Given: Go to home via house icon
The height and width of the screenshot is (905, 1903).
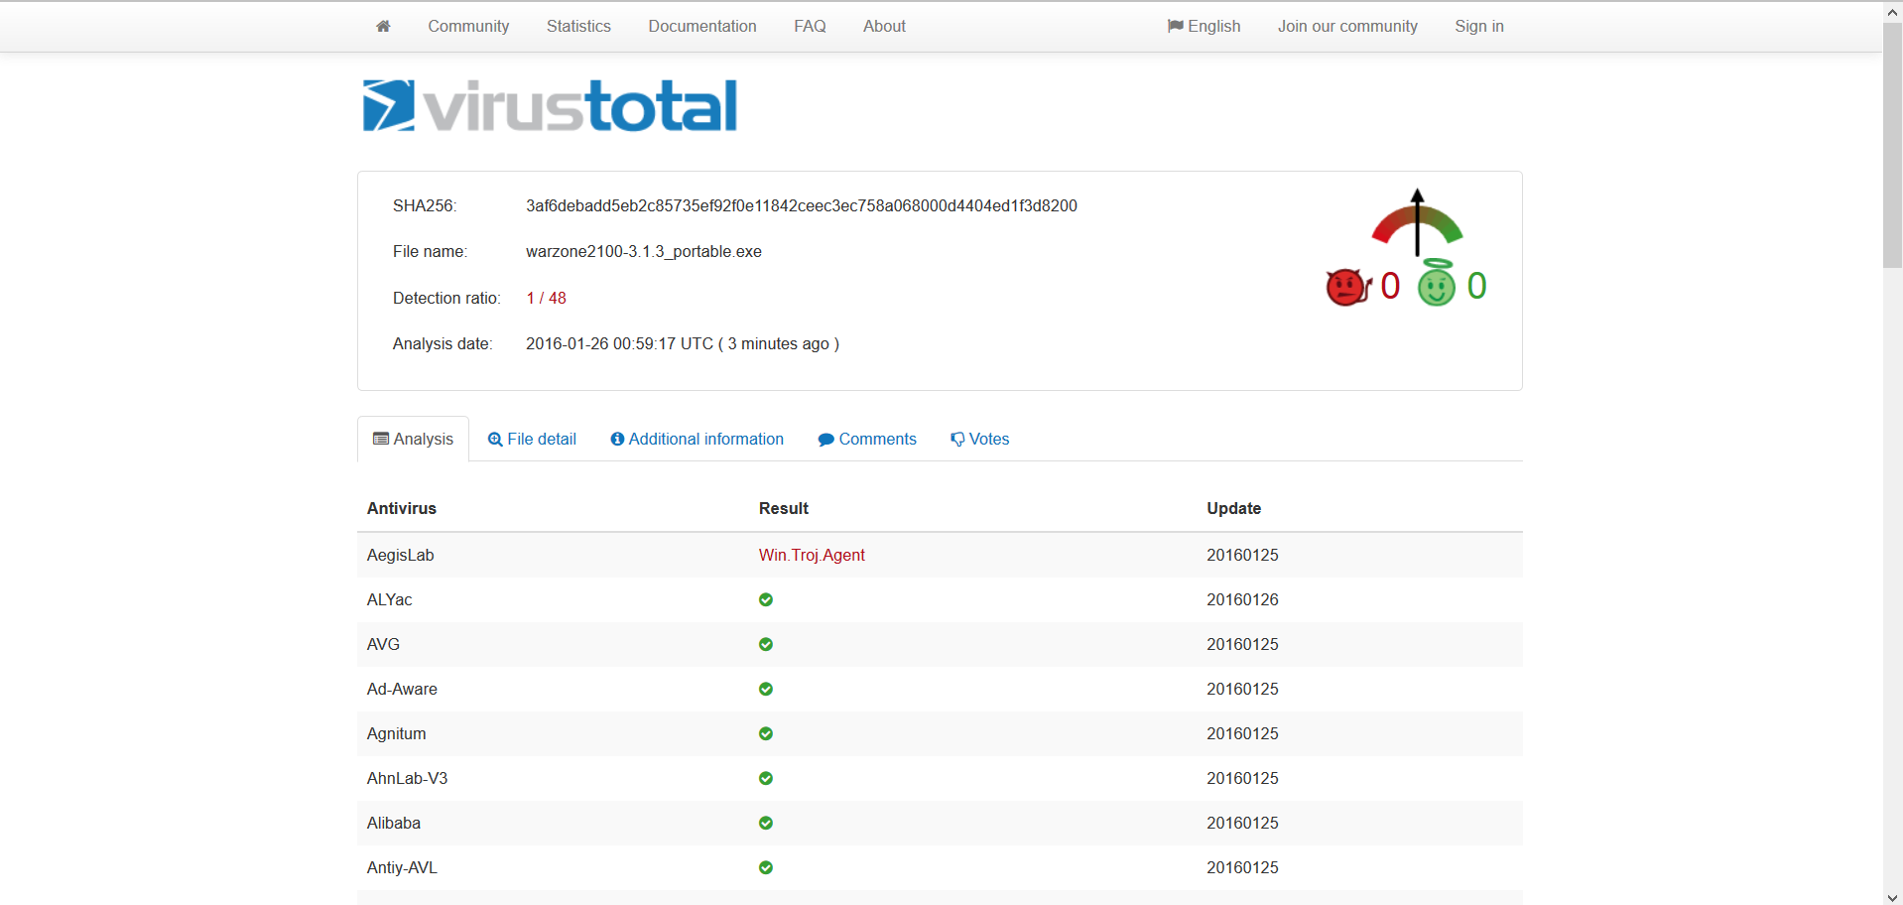Looking at the screenshot, I should [383, 26].
